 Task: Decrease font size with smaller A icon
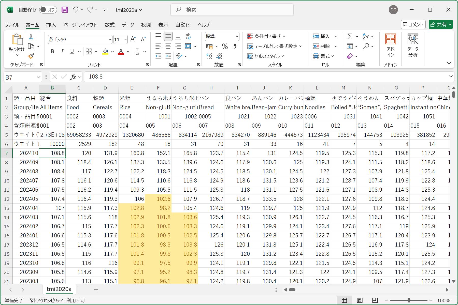(143, 39)
